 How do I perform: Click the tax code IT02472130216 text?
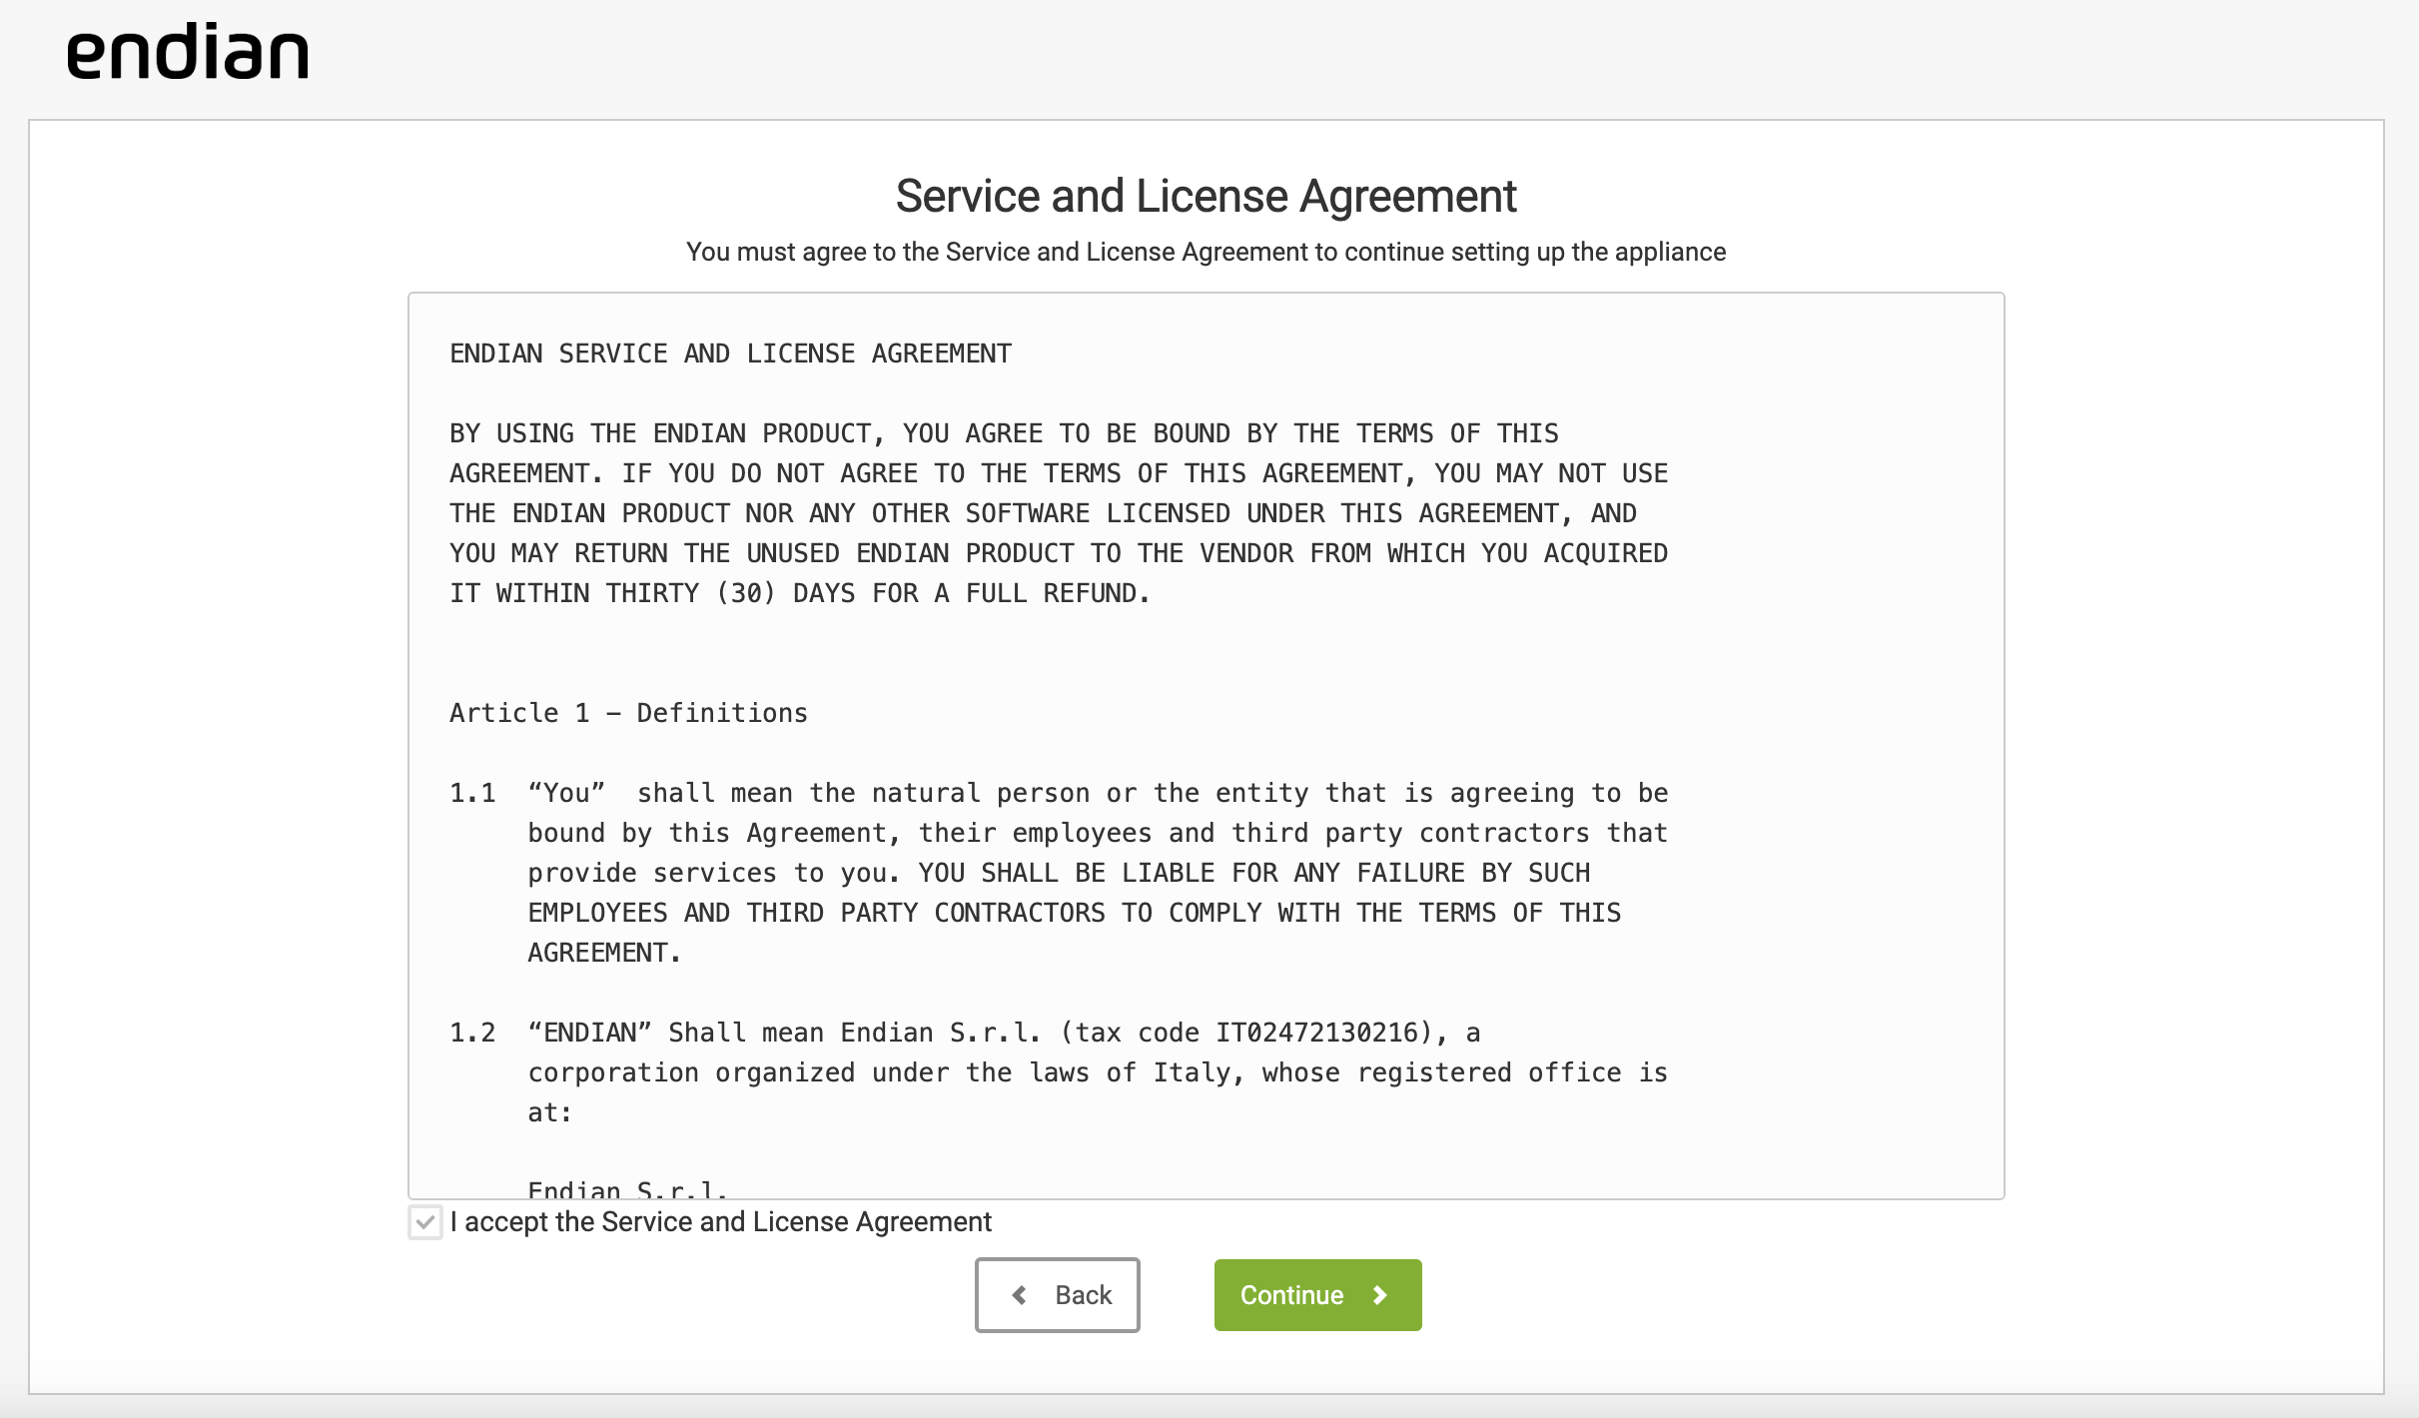(x=1316, y=1033)
